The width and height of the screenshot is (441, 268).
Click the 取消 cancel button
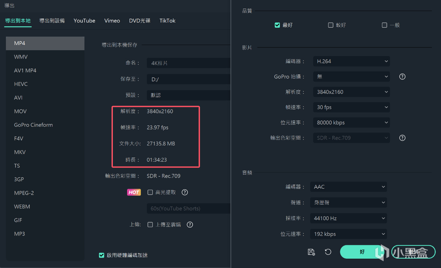tap(413, 252)
